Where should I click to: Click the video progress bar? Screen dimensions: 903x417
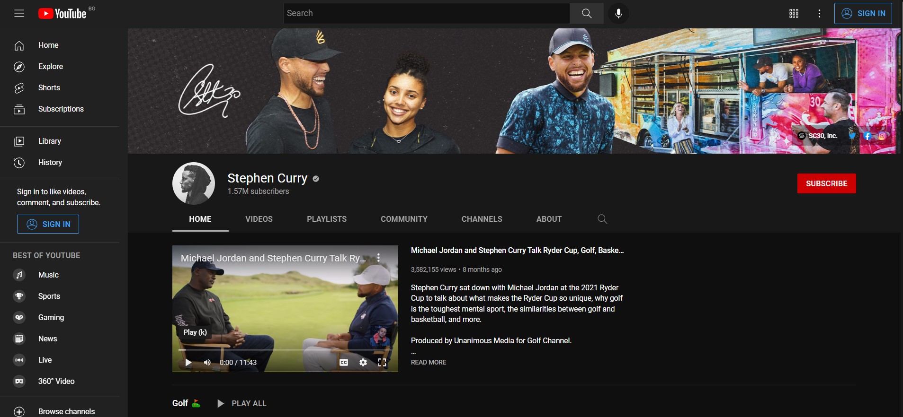(285, 350)
